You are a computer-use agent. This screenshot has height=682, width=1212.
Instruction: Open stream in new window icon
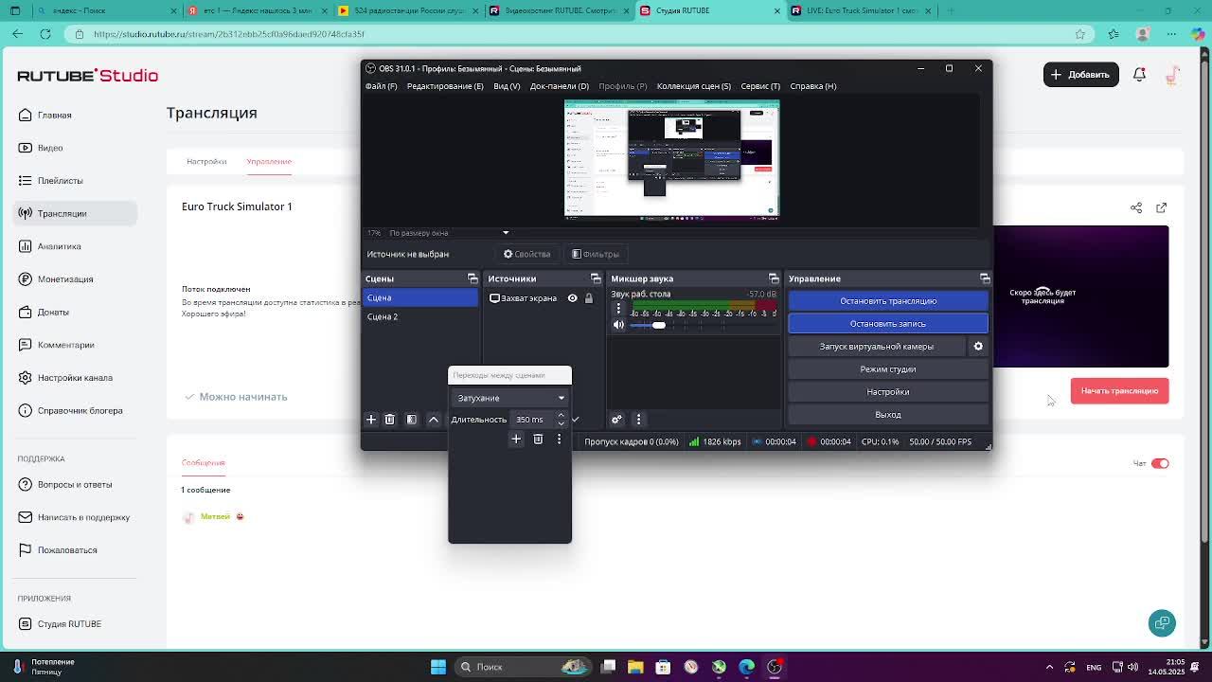[x=1162, y=207]
